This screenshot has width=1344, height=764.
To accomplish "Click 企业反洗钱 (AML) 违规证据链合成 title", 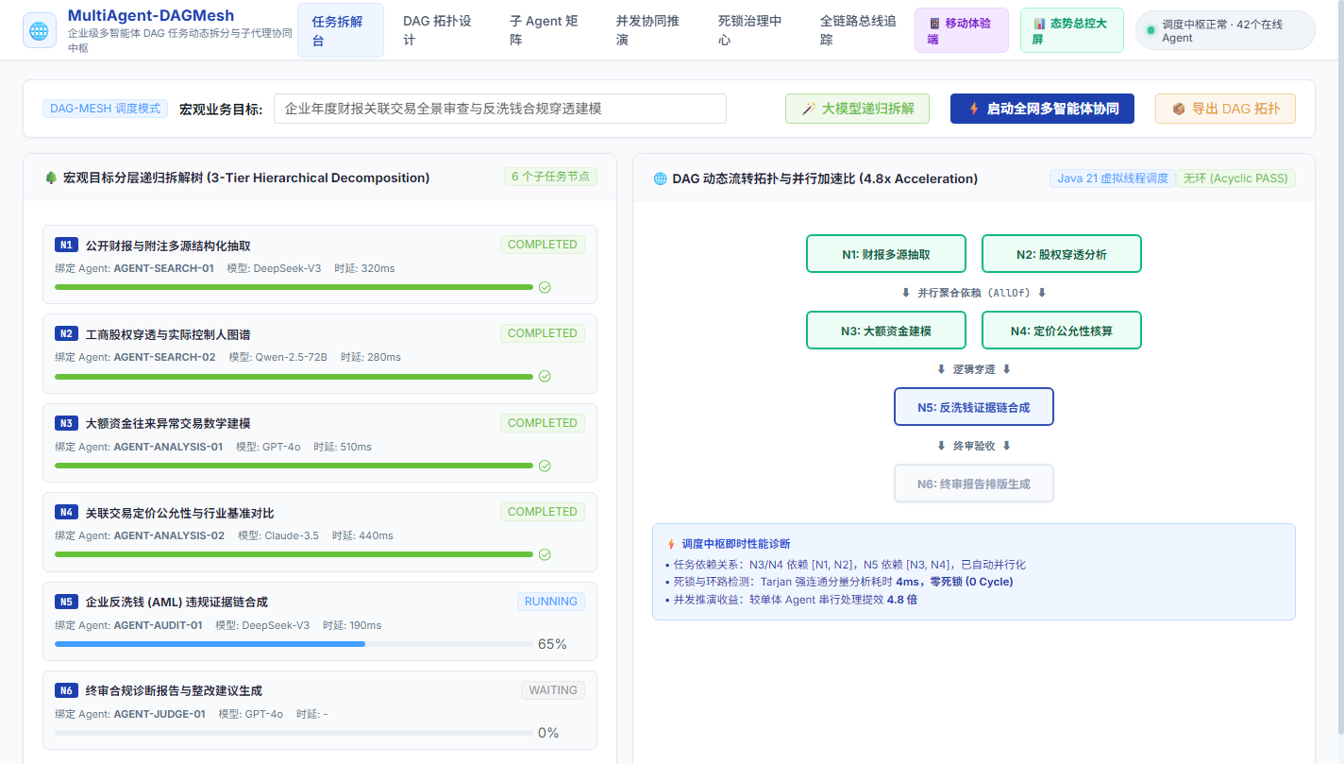I will 176,602.
